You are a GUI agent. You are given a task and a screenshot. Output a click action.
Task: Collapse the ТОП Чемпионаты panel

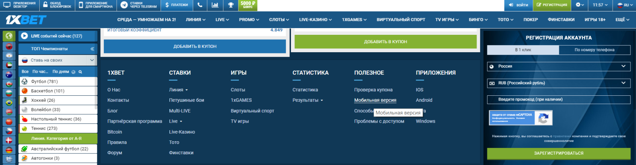click(x=92, y=49)
